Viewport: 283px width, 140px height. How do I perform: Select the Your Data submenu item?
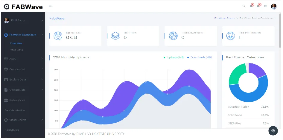click(x=16, y=50)
